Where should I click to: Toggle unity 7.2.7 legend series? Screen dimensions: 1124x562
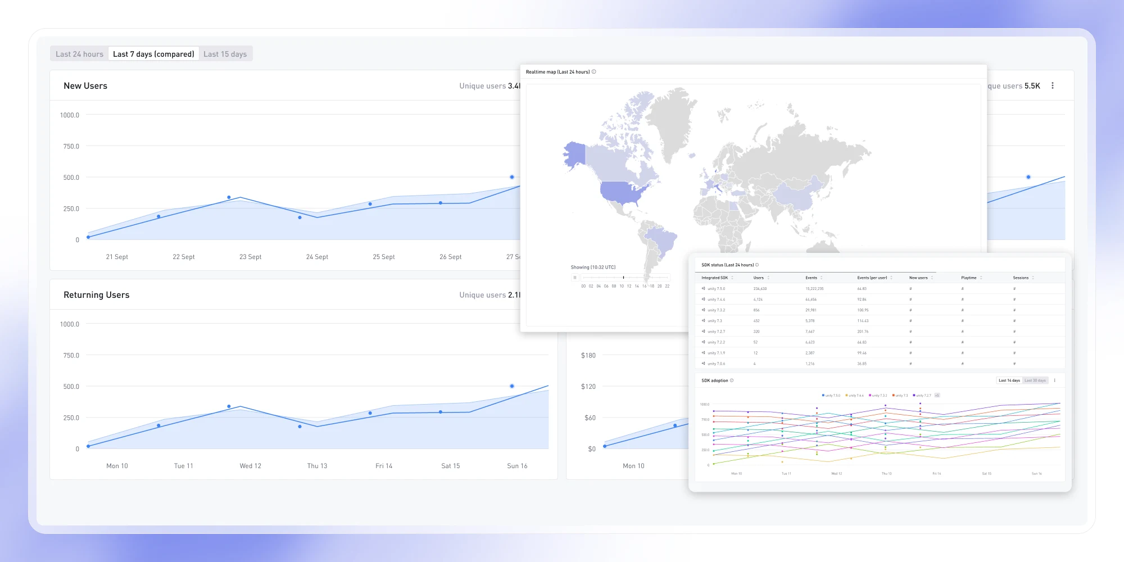(922, 395)
